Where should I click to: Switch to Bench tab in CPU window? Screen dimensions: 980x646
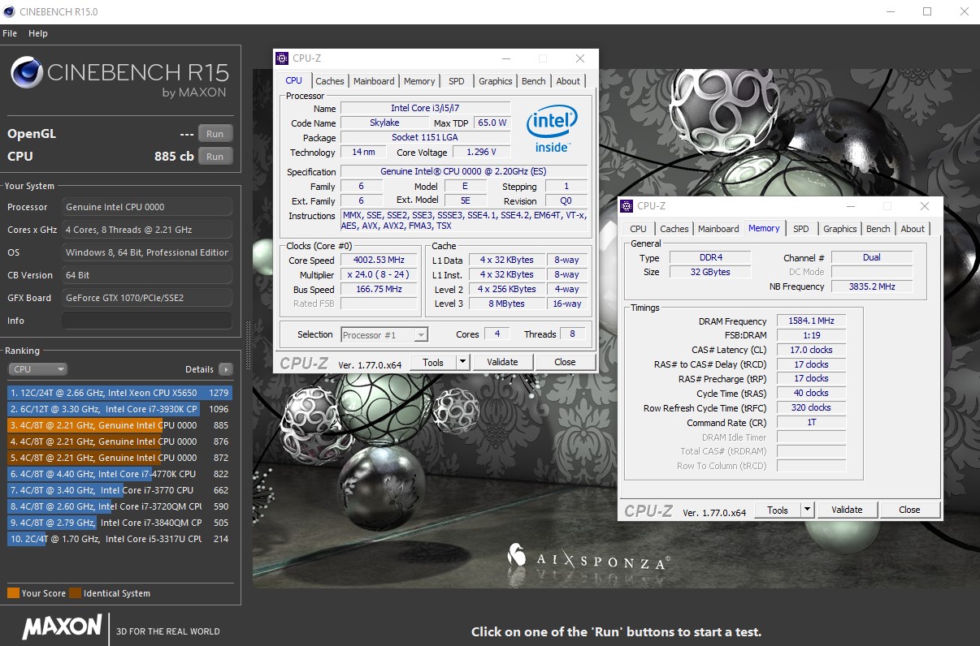pyautogui.click(x=534, y=81)
